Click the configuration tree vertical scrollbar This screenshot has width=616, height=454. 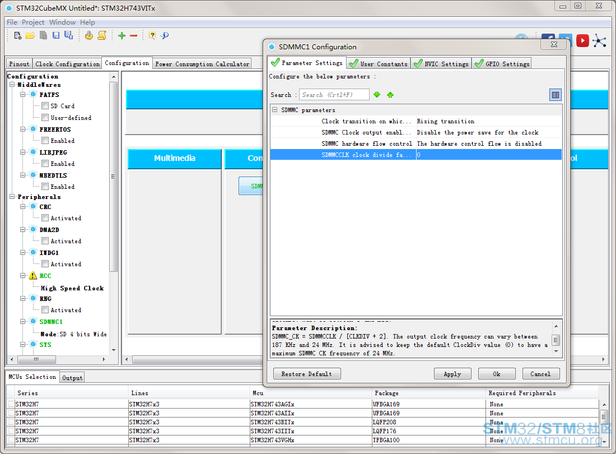[x=113, y=177]
